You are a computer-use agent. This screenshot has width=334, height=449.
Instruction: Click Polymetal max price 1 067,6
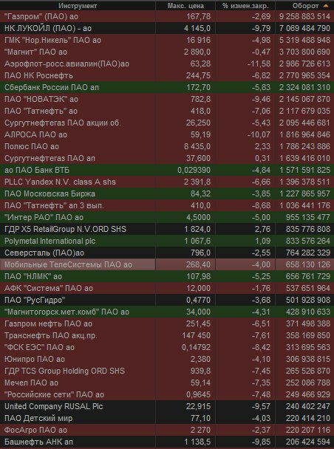coord(197,241)
